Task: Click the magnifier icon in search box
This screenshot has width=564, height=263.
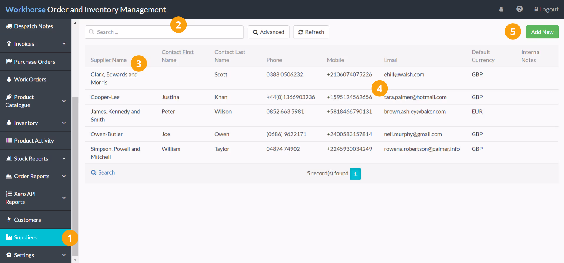Action: tap(91, 32)
